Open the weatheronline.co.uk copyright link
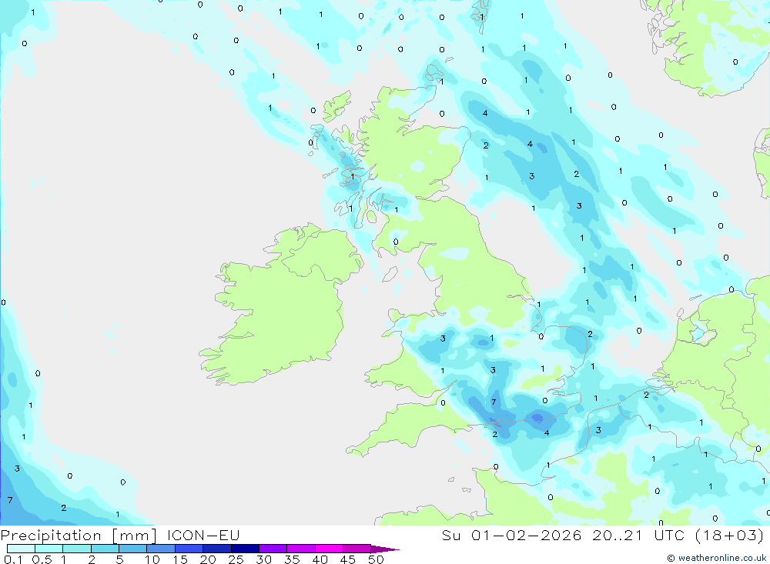Viewport: 770px width, 564px height. coord(716,558)
